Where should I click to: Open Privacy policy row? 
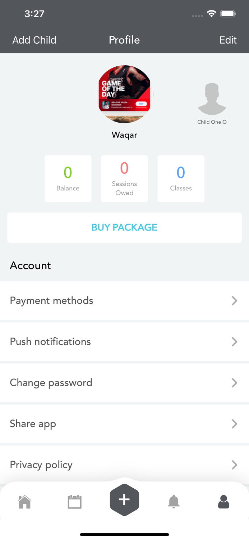pyautogui.click(x=124, y=465)
